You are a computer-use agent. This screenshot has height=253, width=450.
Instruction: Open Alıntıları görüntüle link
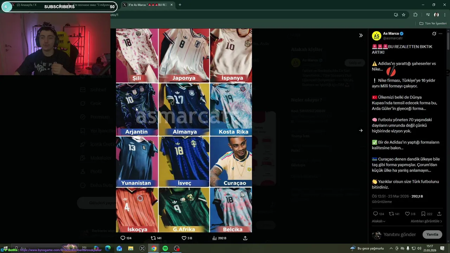point(426,221)
